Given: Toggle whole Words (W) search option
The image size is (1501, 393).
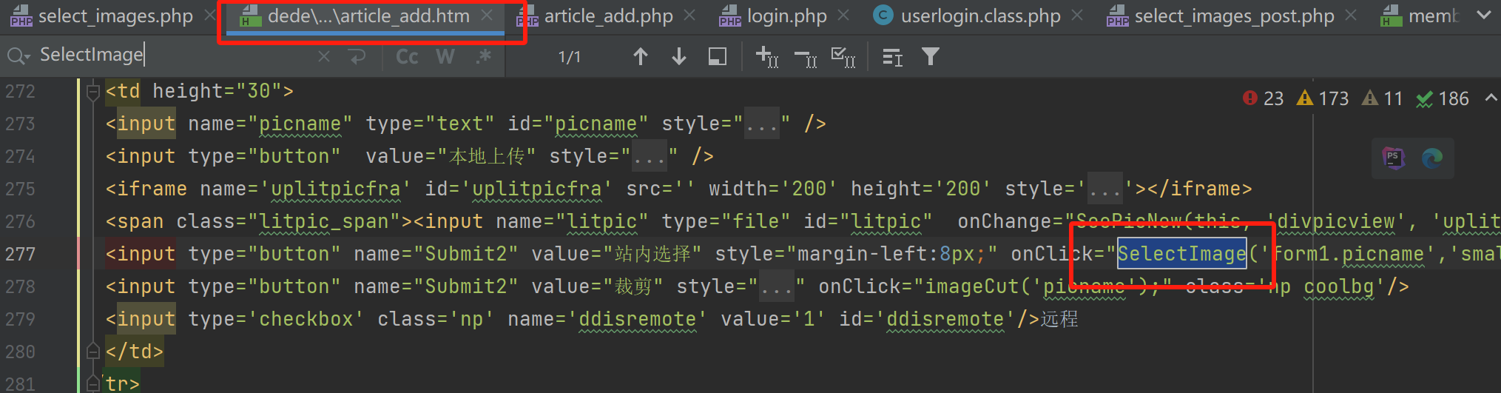Looking at the screenshot, I should (445, 57).
